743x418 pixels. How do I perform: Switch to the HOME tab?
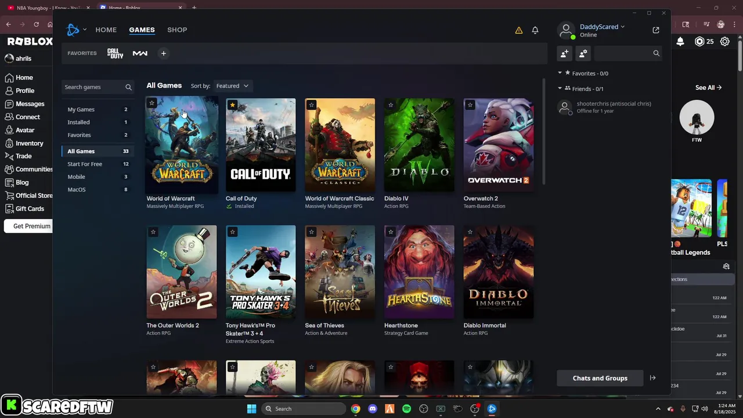[x=106, y=30]
